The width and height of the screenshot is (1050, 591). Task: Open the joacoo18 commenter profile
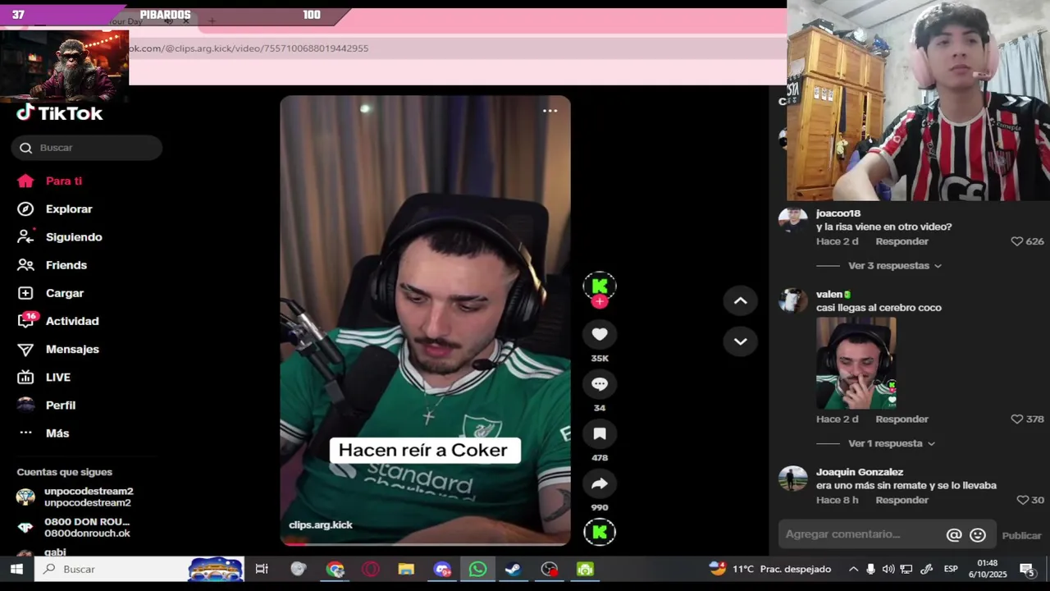838,213
